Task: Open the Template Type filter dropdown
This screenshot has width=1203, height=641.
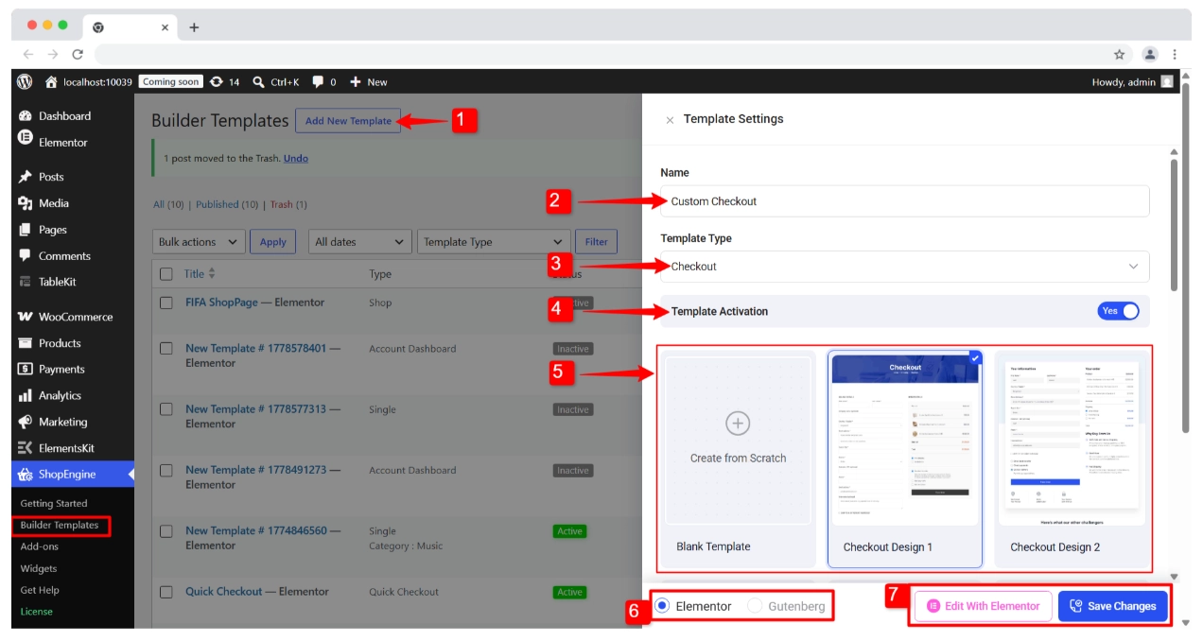Action: pyautogui.click(x=494, y=242)
